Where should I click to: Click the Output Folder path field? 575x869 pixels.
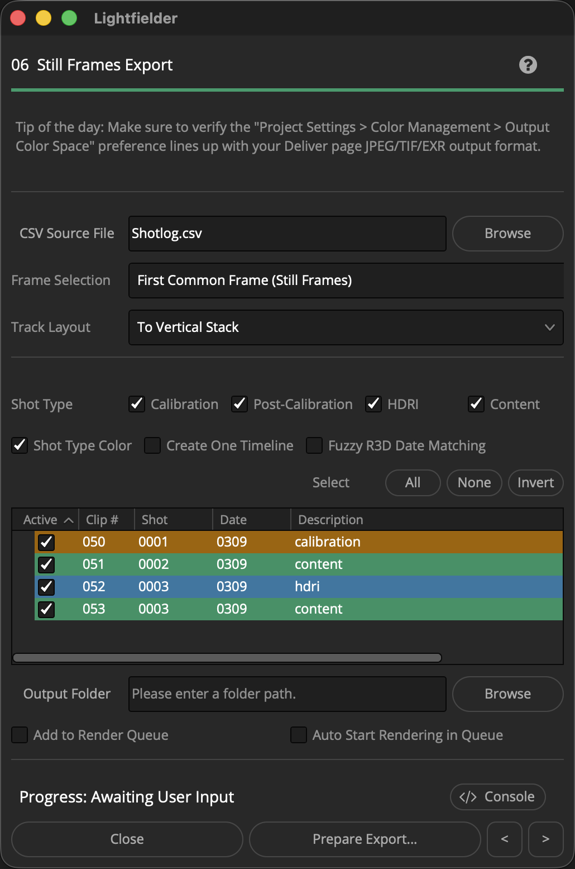click(287, 694)
